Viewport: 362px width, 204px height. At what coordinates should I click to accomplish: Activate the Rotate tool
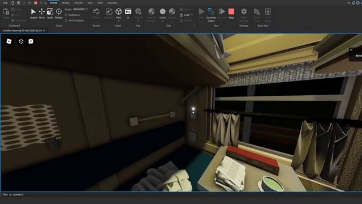point(59,13)
